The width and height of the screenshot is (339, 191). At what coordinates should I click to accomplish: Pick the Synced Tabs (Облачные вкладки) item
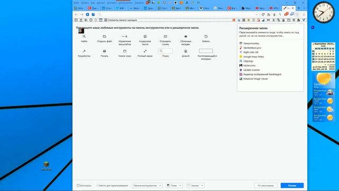tap(185, 40)
